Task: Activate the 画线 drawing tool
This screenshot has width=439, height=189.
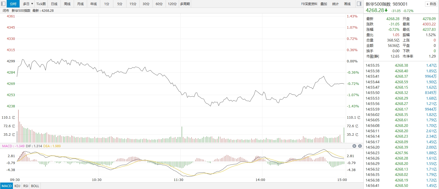Action: tap(347, 4)
